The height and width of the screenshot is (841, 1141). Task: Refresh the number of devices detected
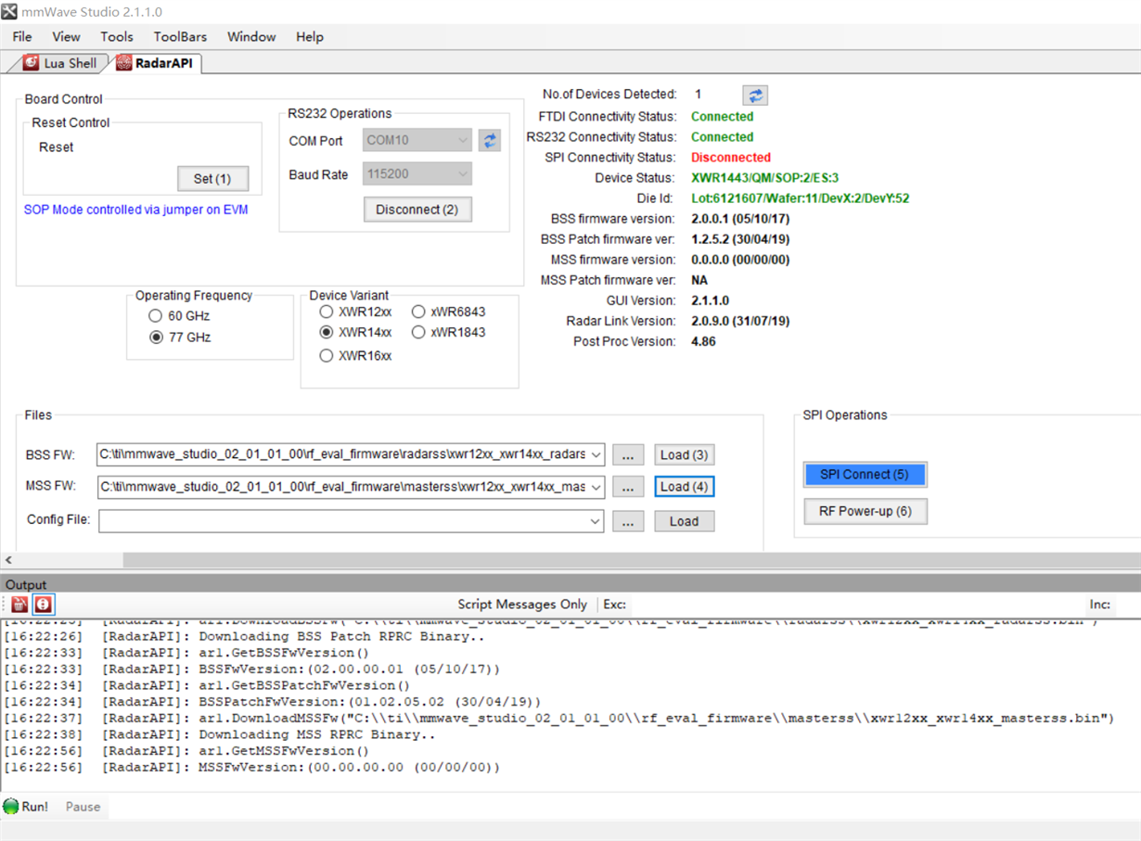(x=755, y=95)
